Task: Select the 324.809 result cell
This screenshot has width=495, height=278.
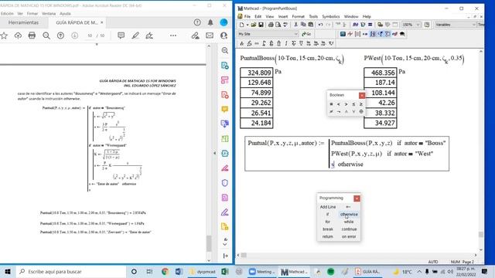Action: coord(256,73)
